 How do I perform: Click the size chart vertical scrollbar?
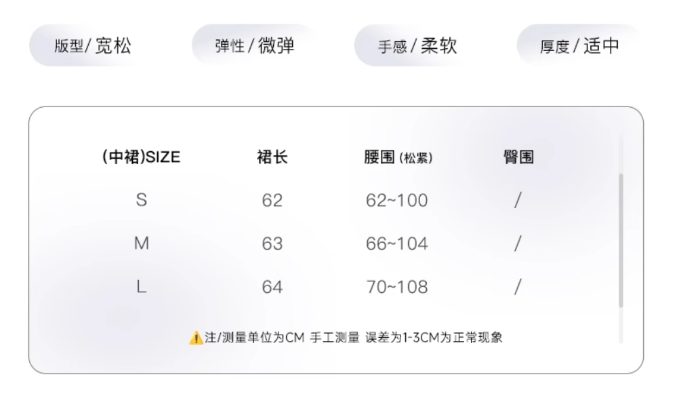tap(621, 241)
